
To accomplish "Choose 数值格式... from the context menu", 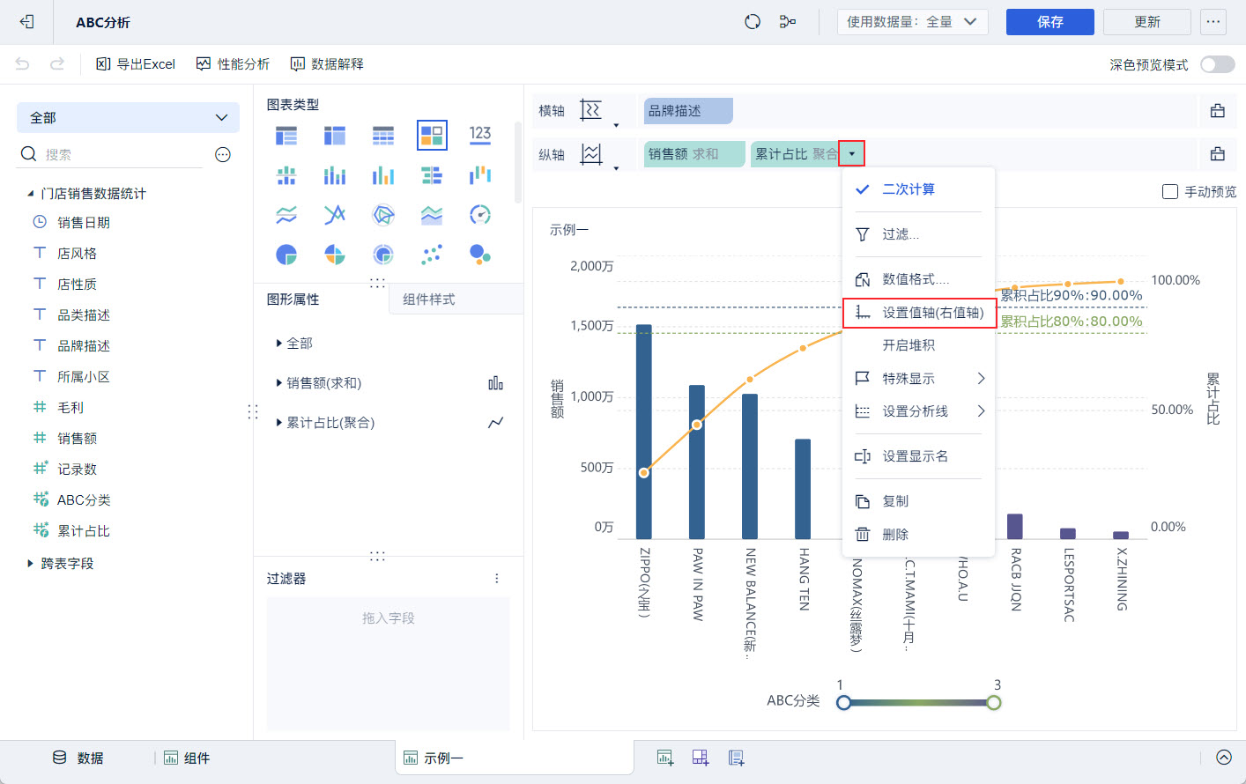I will pyautogui.click(x=919, y=279).
